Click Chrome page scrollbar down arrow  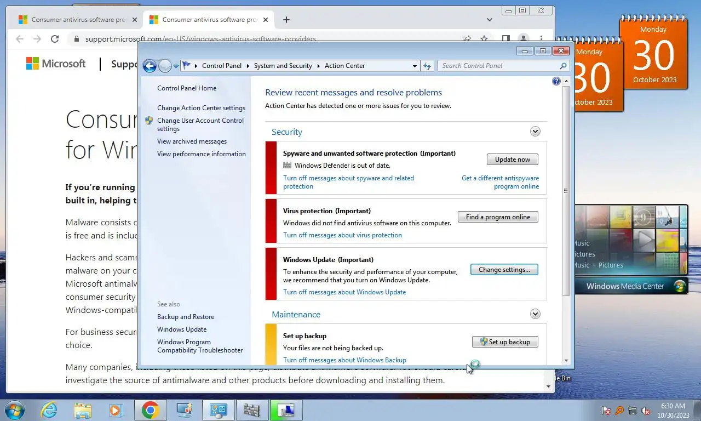(549, 386)
